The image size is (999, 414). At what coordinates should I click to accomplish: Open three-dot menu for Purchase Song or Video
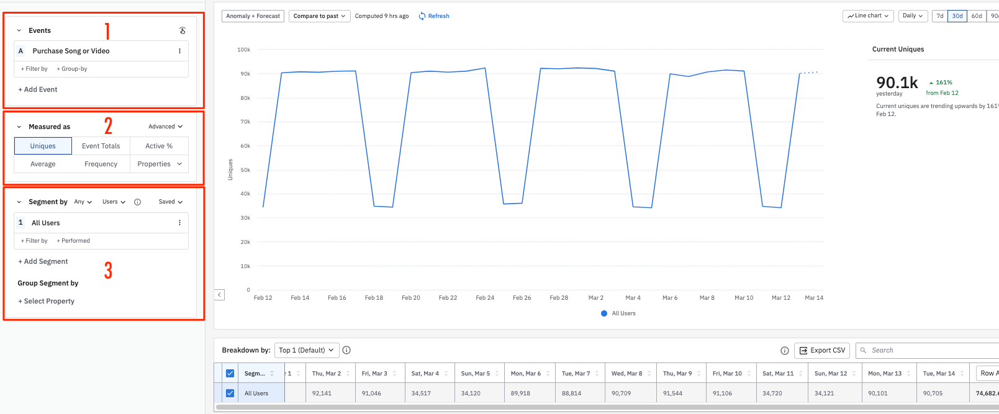[x=180, y=52]
